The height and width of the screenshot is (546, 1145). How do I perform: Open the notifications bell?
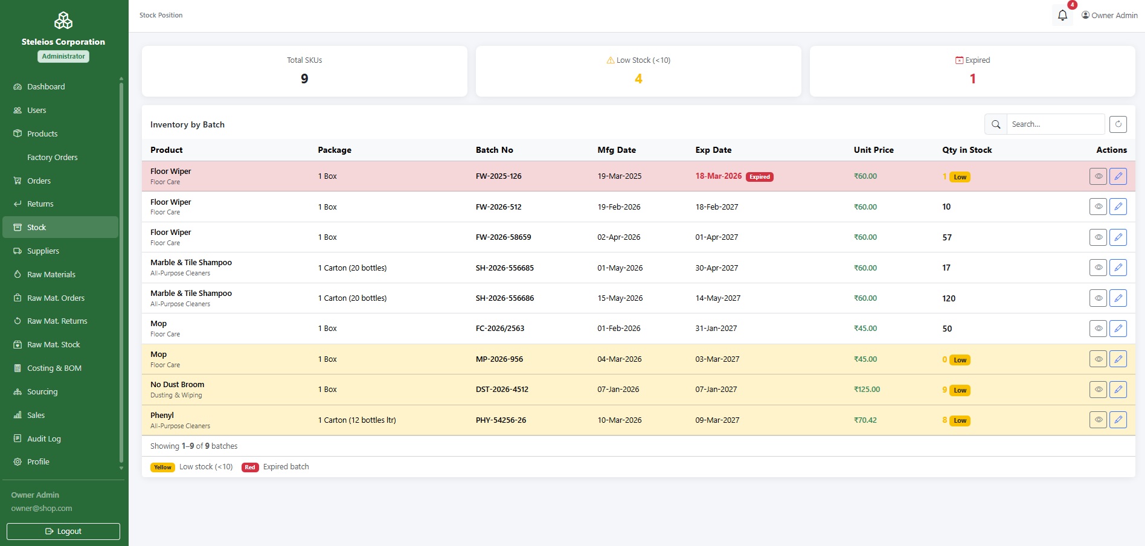click(x=1062, y=15)
